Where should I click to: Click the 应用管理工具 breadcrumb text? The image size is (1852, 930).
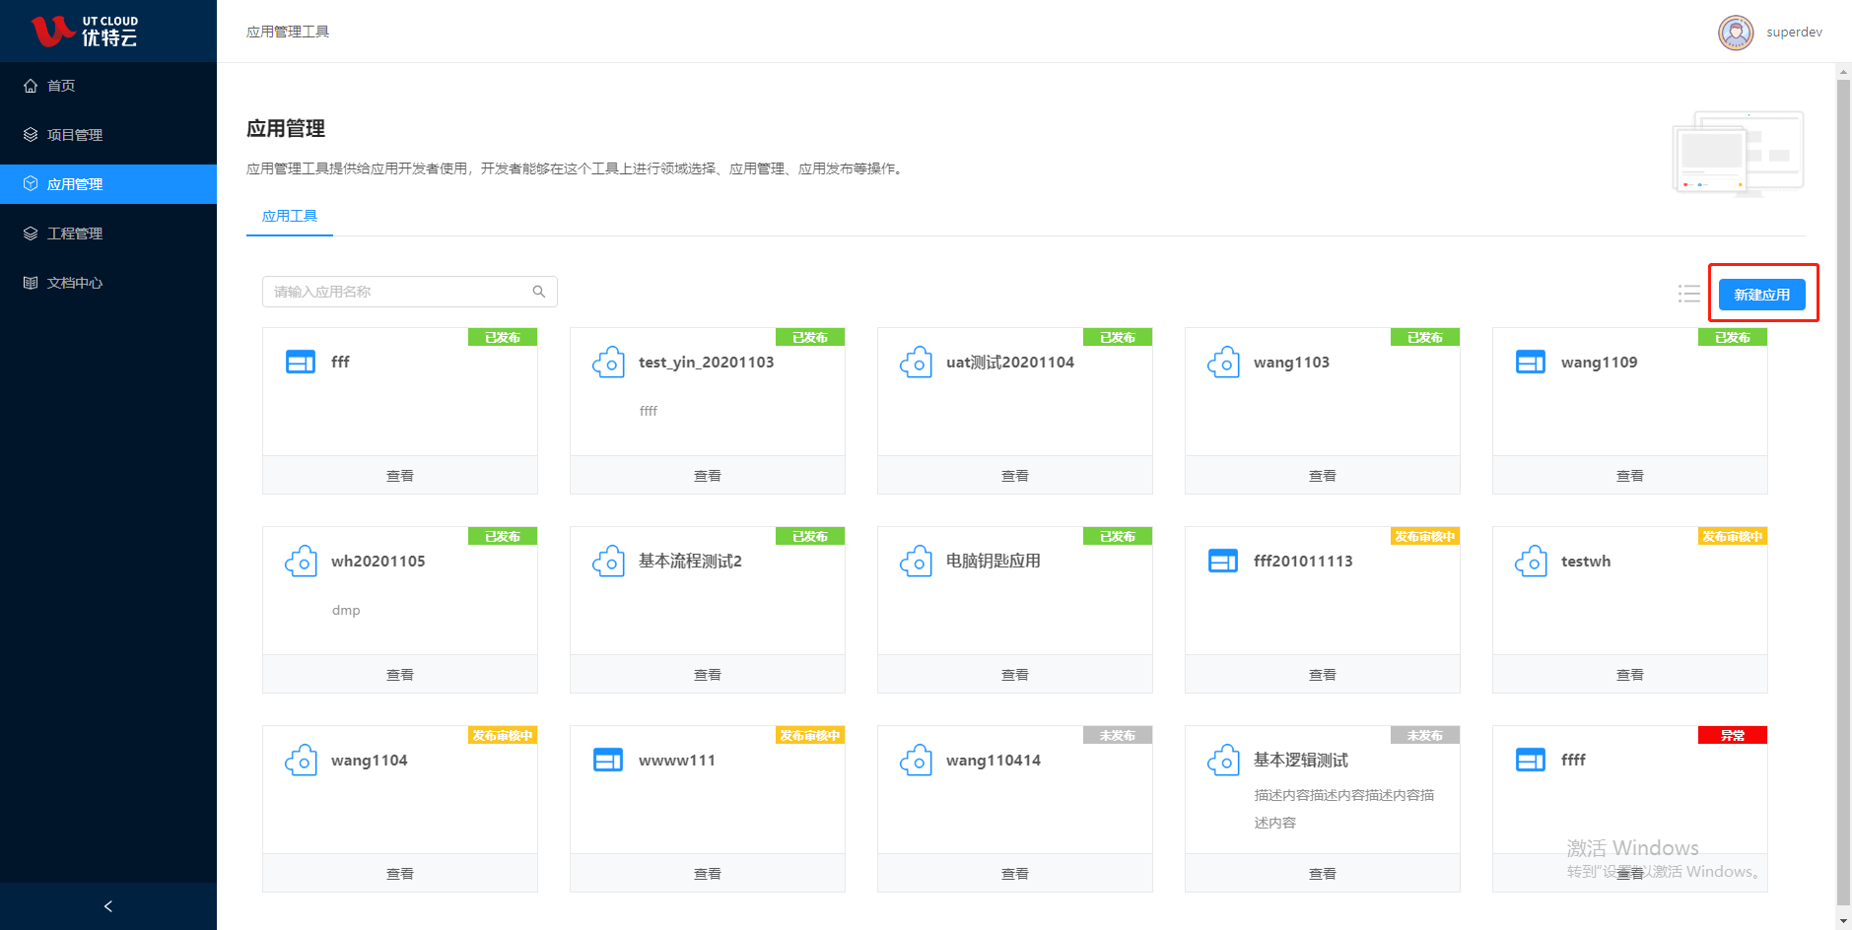288,33
